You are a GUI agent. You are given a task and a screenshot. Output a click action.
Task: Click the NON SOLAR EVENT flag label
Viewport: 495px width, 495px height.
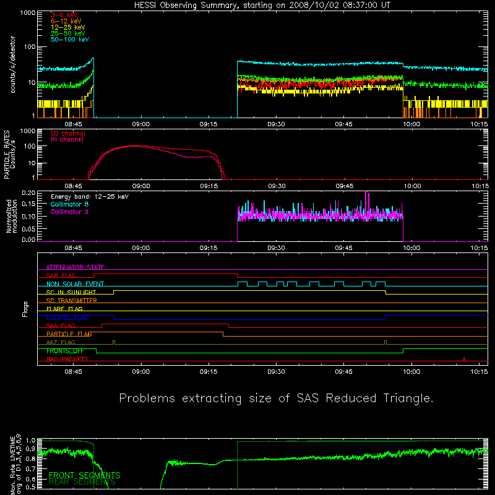click(75, 284)
